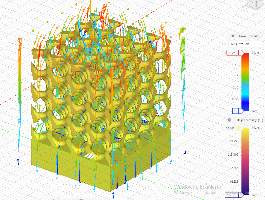
Task: Click the ARKA face on the ViewCube
Action: [261, 1]
